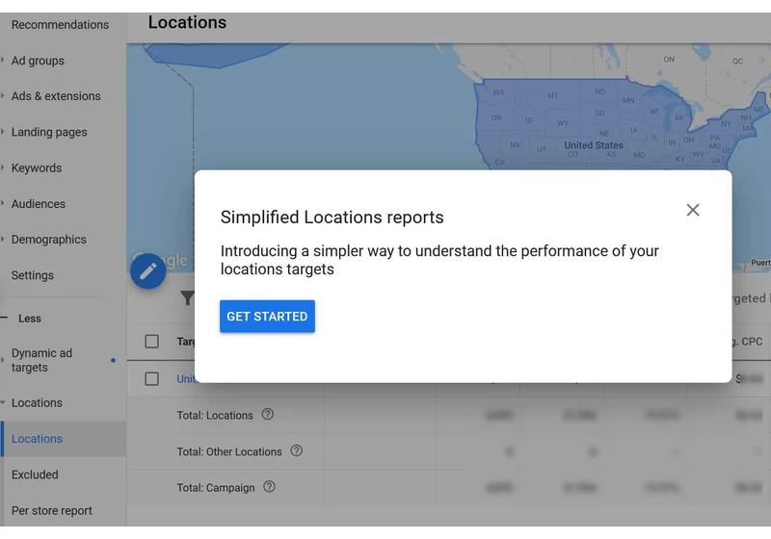Open help for Total: Other Locations
This screenshot has height=539, width=771.
[297, 450]
